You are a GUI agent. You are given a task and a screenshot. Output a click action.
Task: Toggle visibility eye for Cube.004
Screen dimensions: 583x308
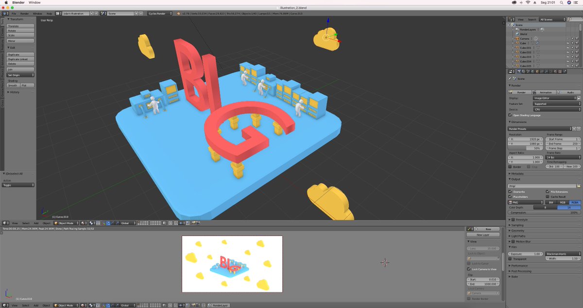pyautogui.click(x=568, y=61)
